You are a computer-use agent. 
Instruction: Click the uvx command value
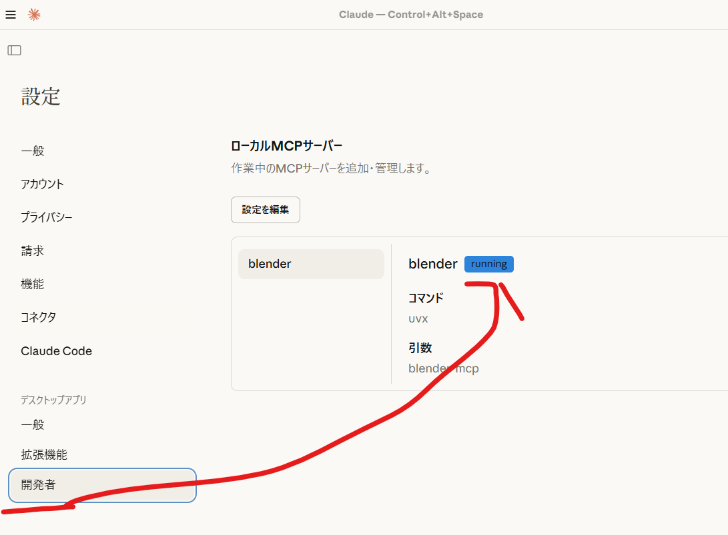(x=418, y=319)
